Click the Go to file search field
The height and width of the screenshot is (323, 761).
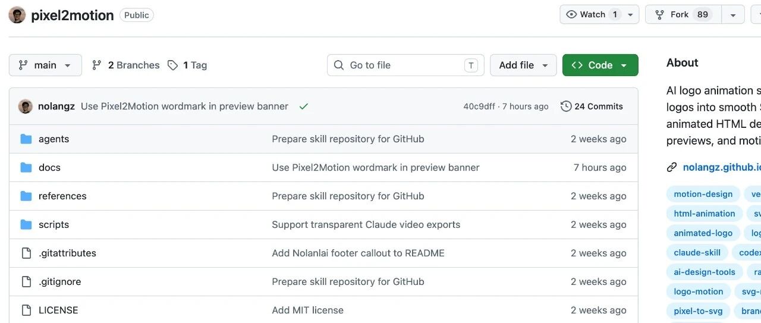pyautogui.click(x=405, y=65)
